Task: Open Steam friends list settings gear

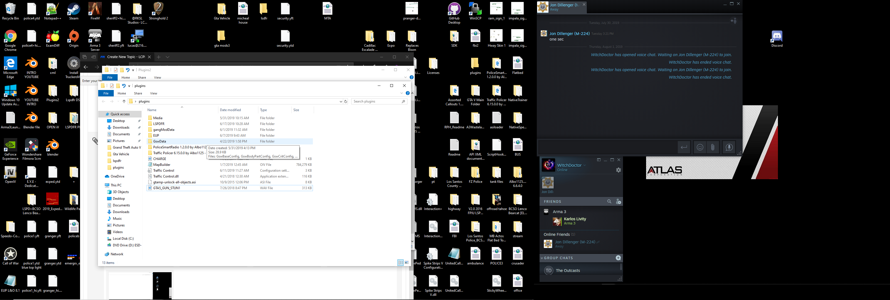Action: tap(619, 170)
